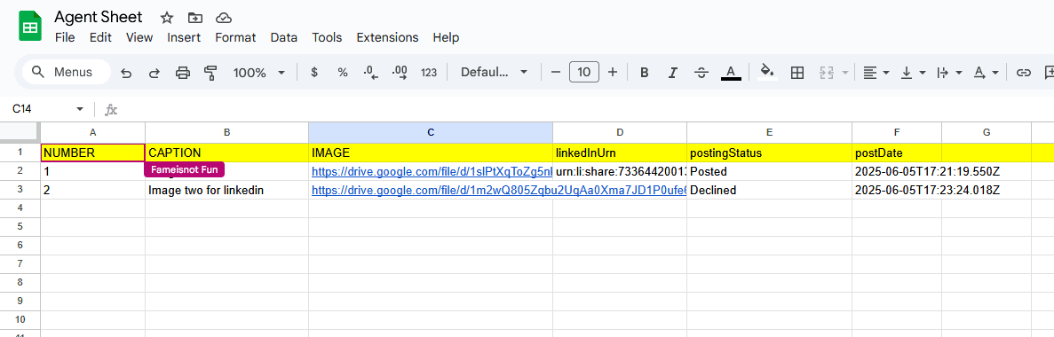
Task: Open text rotation dropdown
Action: pos(987,73)
